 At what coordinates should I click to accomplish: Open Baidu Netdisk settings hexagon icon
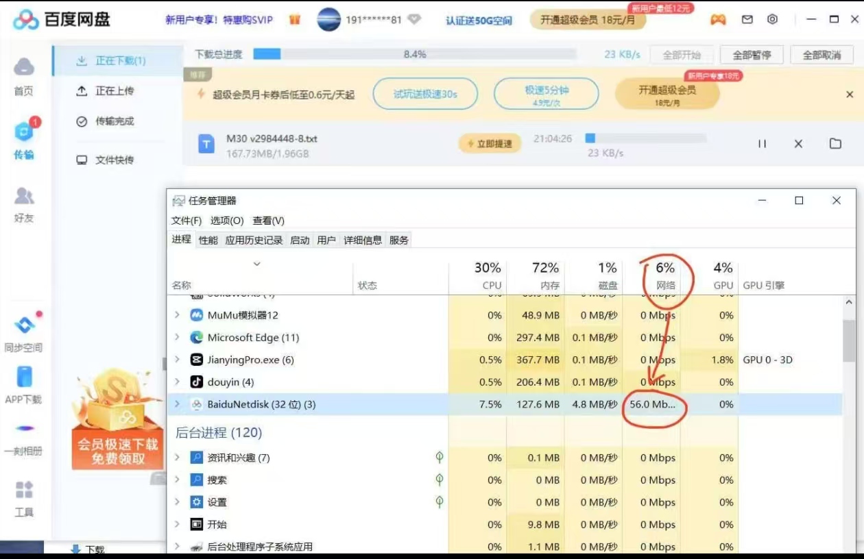point(772,19)
